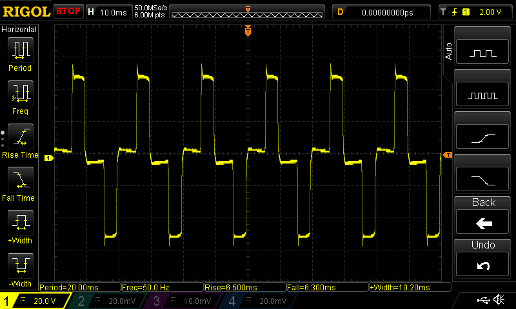This screenshot has width=516, height=309.
Task: Click the trigger level 2.00 V readout
Action: 490,12
